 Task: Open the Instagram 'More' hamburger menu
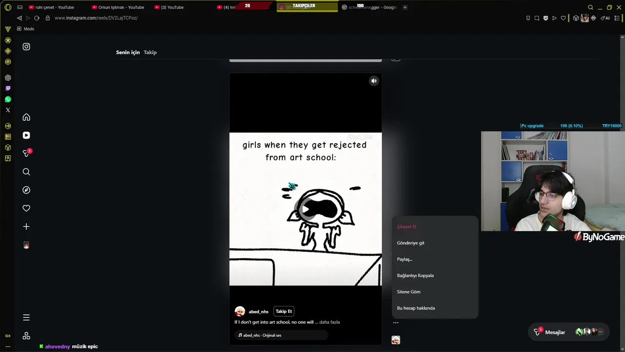26,318
